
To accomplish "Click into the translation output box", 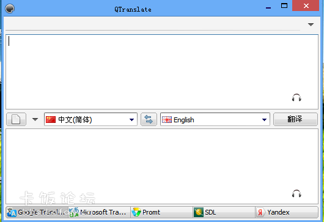I will [x=162, y=166].
